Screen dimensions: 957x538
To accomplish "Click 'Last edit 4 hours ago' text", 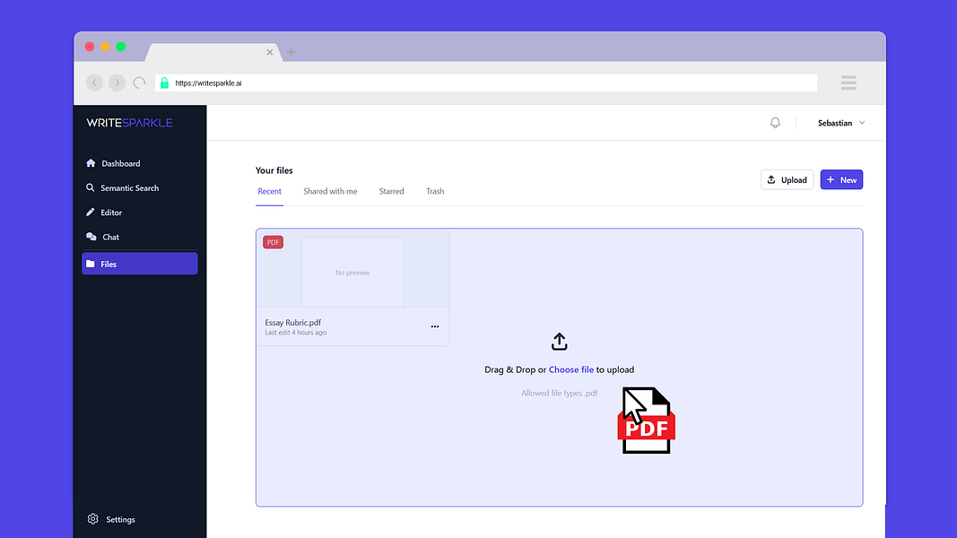I will (x=295, y=333).
